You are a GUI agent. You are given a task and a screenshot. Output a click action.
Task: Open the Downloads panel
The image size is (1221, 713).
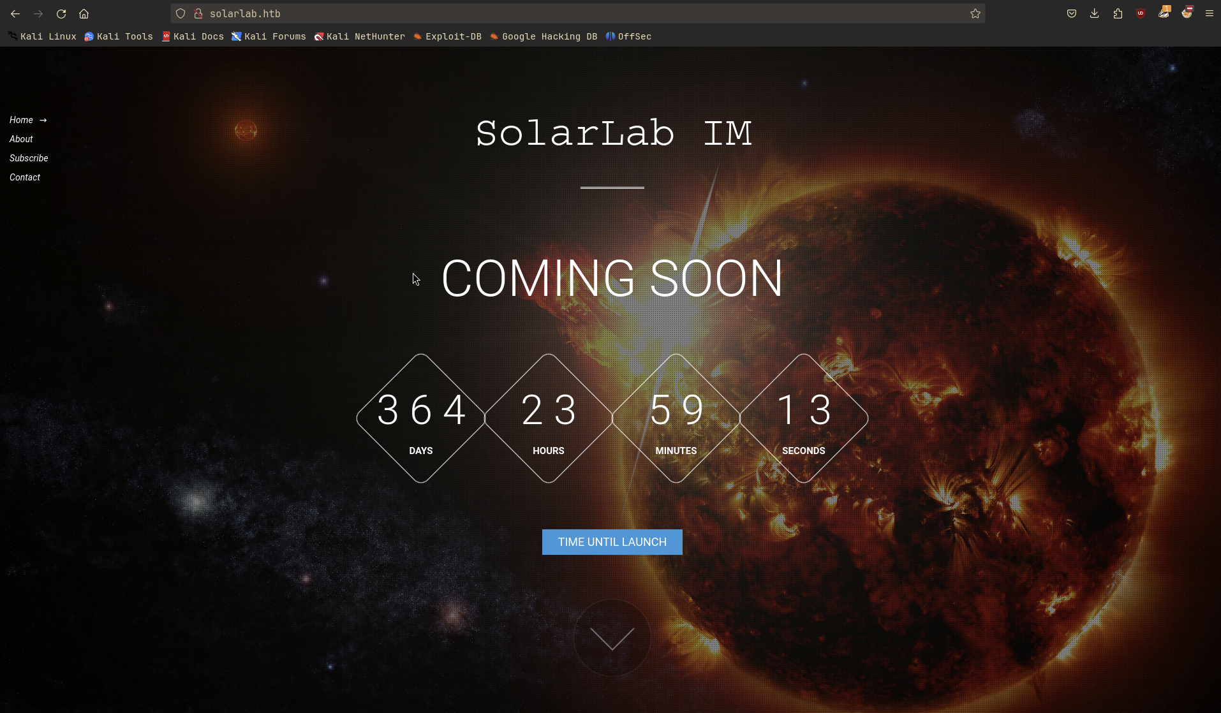pyautogui.click(x=1094, y=13)
